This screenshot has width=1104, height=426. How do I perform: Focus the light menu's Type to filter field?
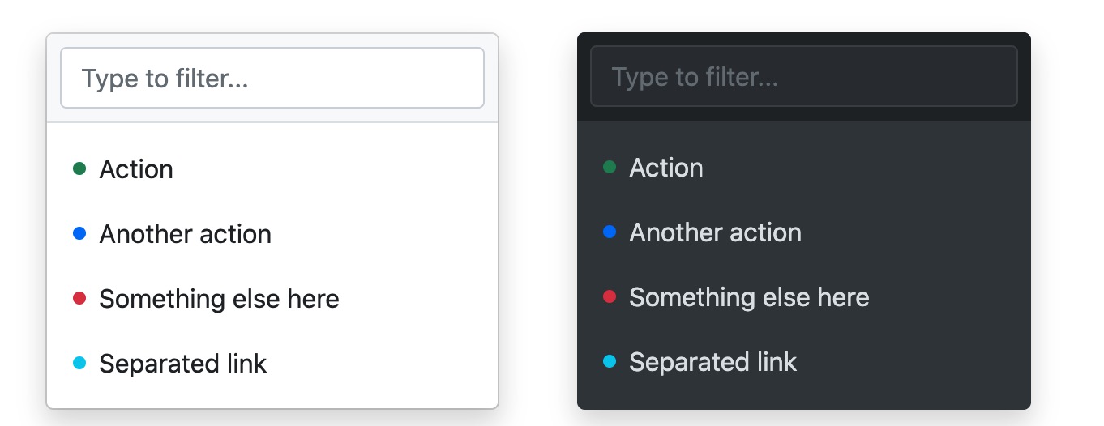pos(272,78)
